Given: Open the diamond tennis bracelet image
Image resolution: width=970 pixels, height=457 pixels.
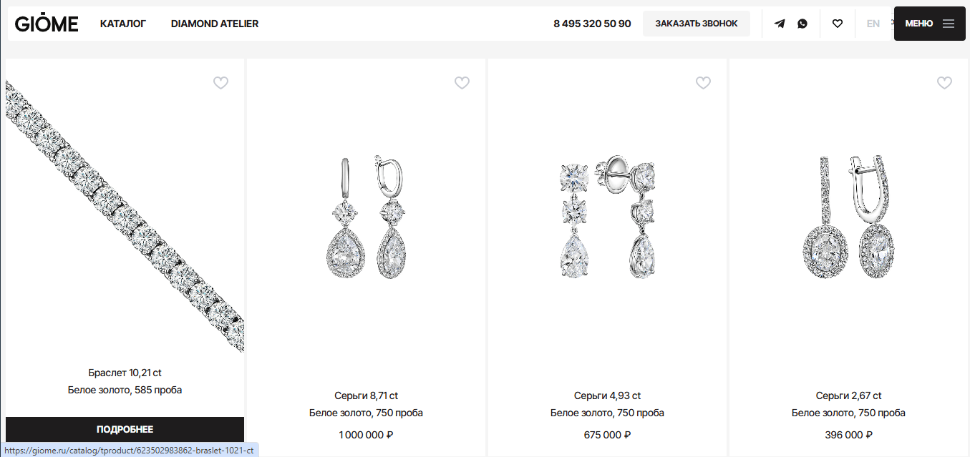Looking at the screenshot, I should (125, 215).
